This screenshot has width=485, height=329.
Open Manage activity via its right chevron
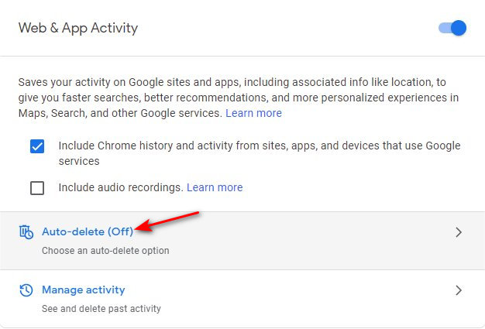[459, 290]
